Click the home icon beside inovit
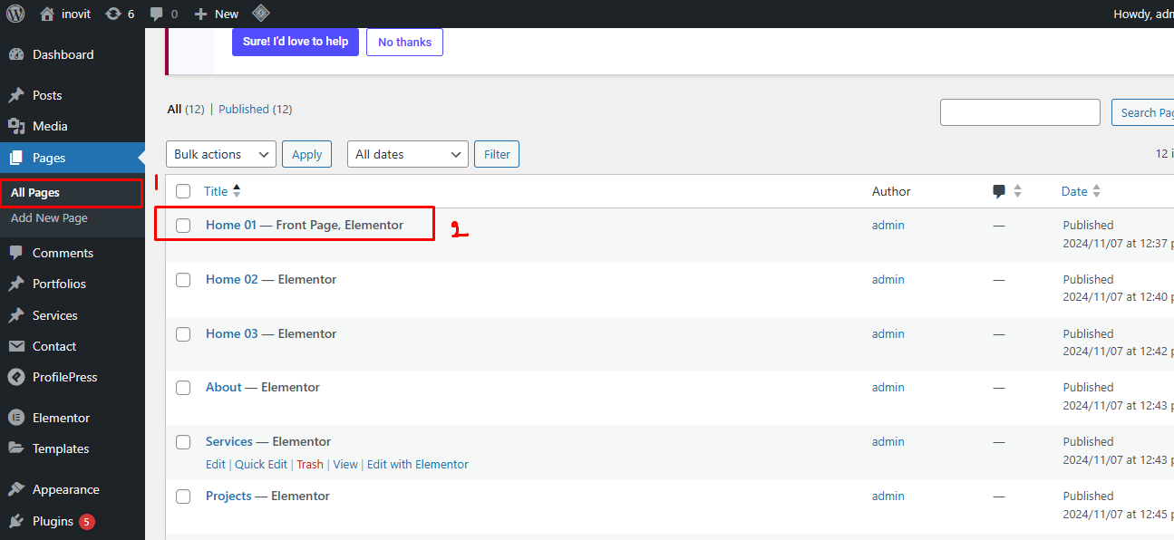The height and width of the screenshot is (540, 1174). click(47, 14)
